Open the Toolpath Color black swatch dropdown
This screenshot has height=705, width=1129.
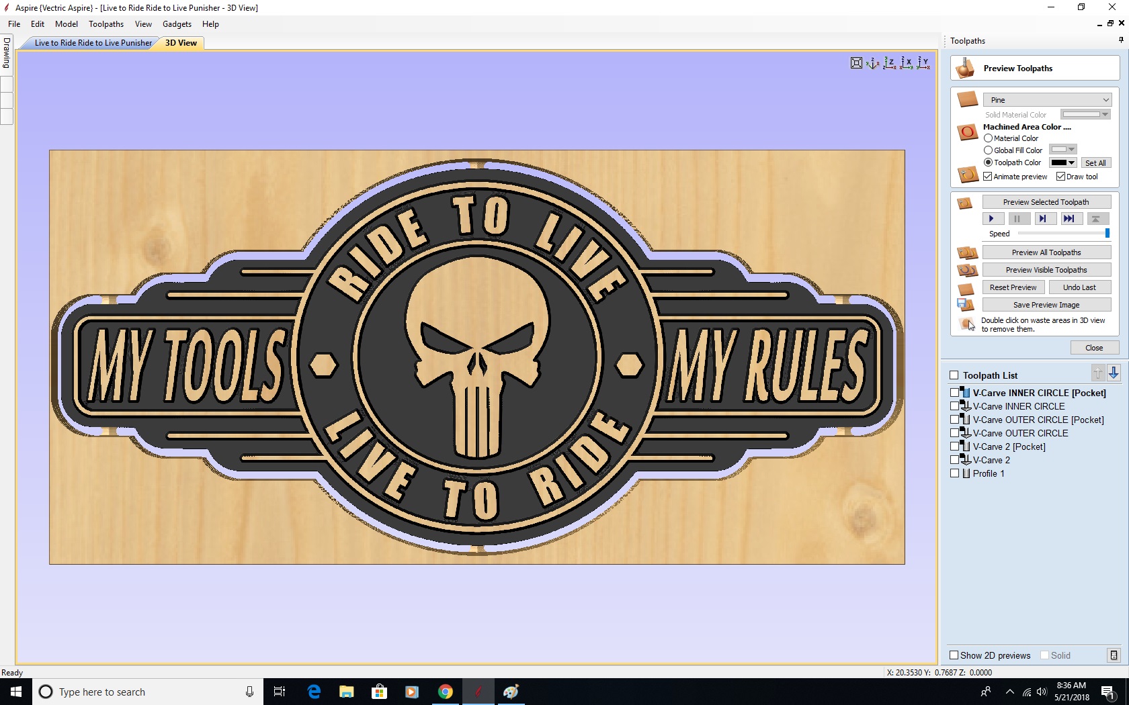[x=1063, y=162]
